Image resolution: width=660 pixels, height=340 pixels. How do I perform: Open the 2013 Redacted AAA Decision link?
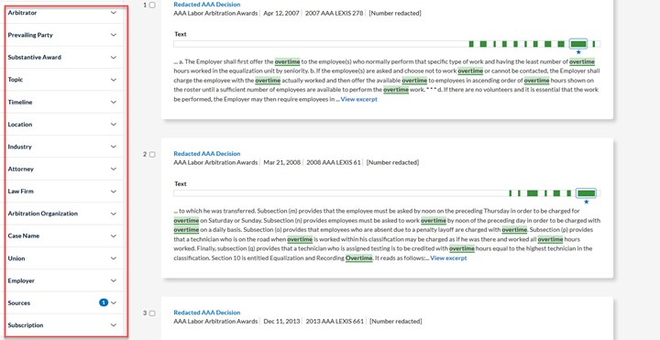[x=206, y=313]
